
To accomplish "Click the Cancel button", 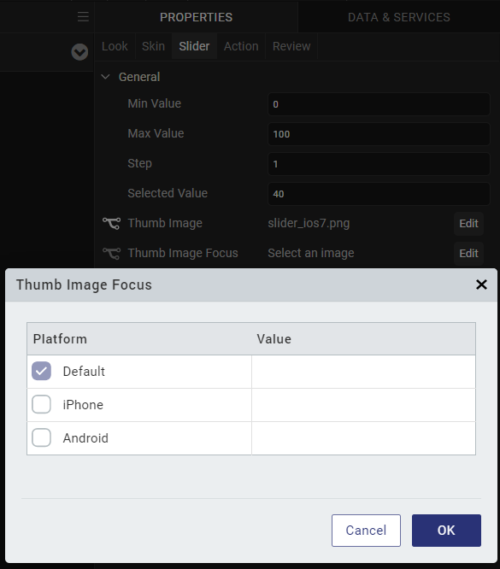I will point(366,531).
